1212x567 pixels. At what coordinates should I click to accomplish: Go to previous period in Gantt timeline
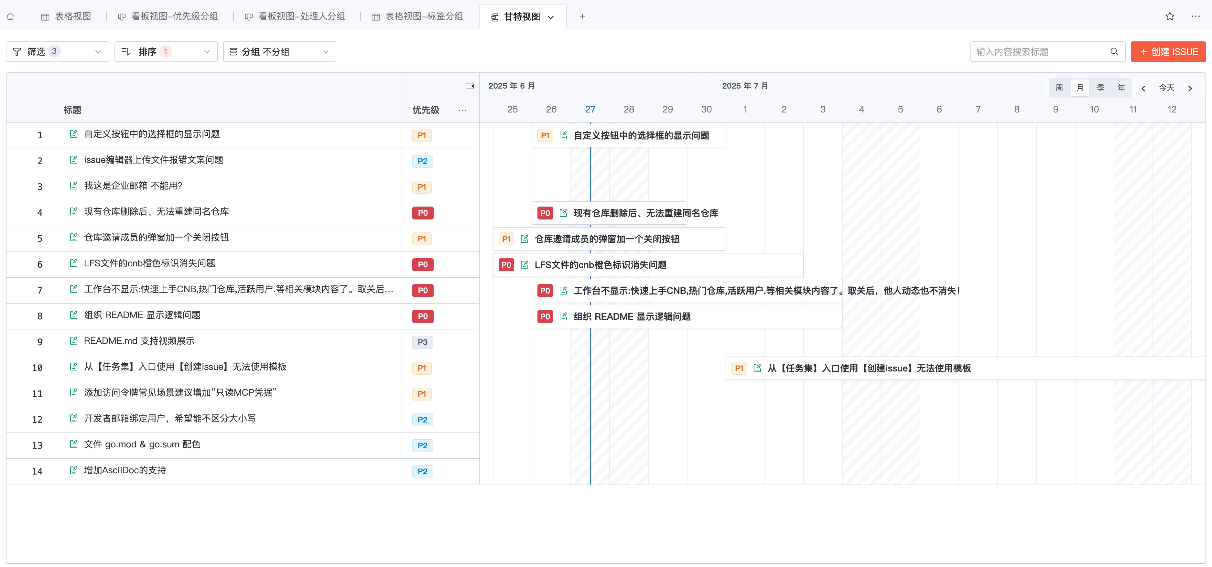click(x=1143, y=88)
